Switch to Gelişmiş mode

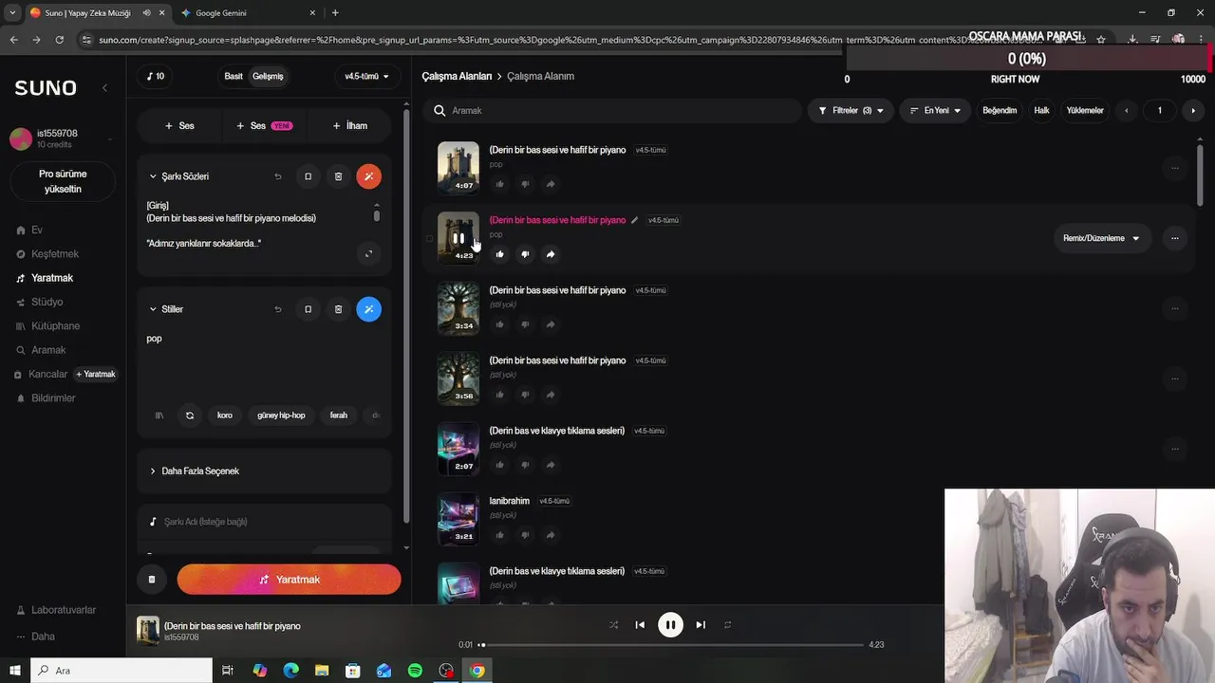click(268, 76)
